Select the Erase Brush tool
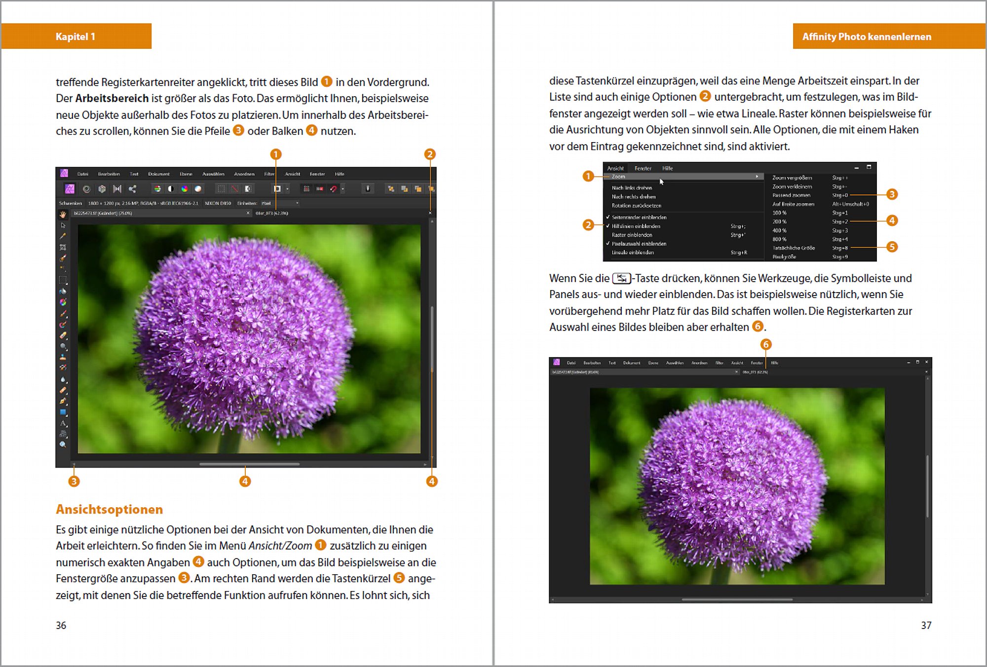 (x=63, y=335)
